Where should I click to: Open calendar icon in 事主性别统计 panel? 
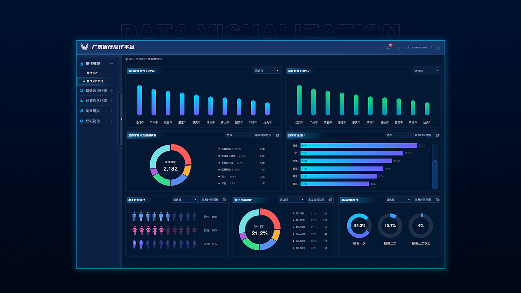[225, 200]
